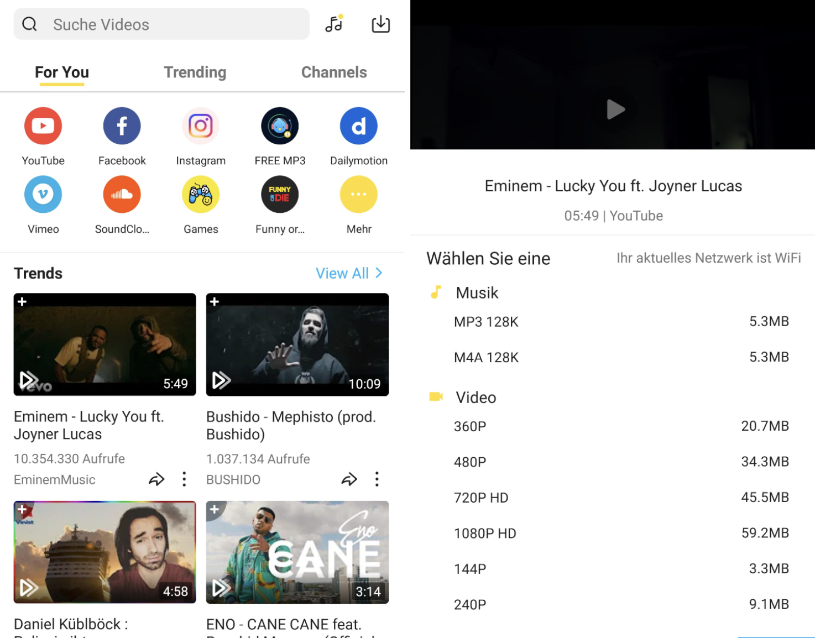
Task: Focus the Suche Videos search field
Action: [161, 24]
